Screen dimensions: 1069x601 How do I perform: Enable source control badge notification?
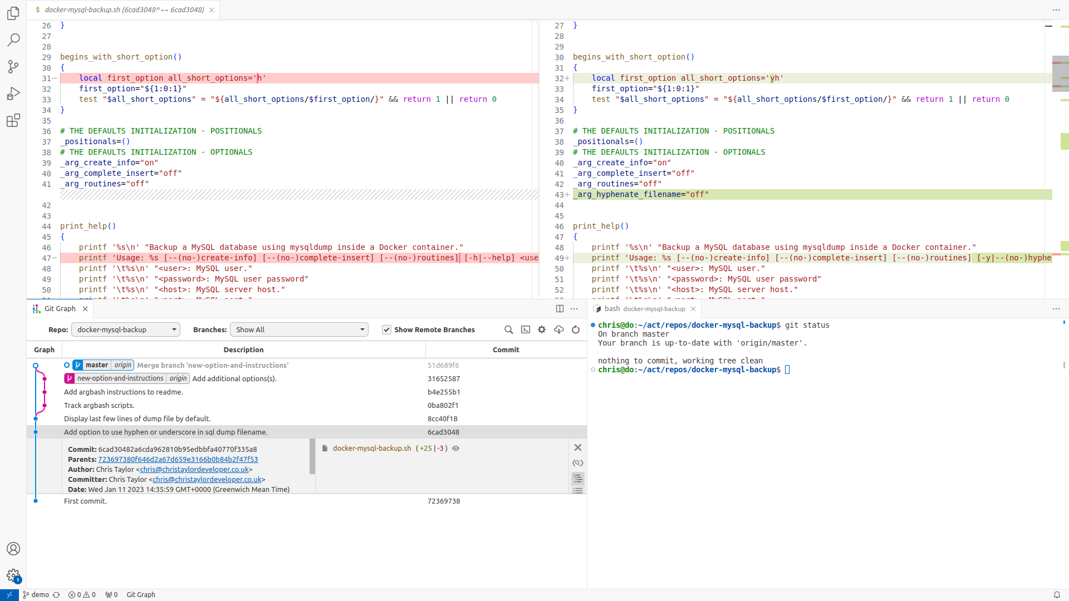13,66
